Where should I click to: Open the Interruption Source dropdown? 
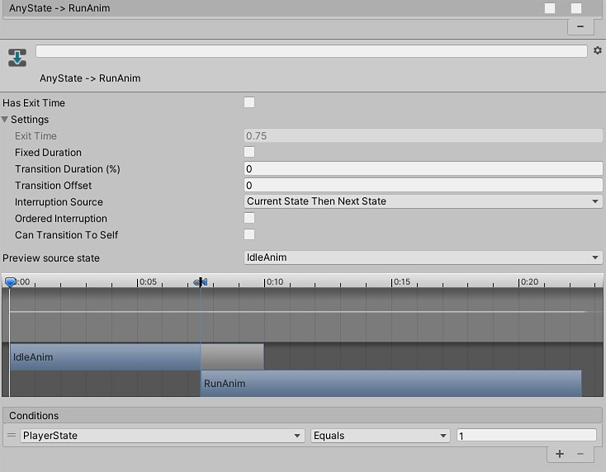coord(423,202)
